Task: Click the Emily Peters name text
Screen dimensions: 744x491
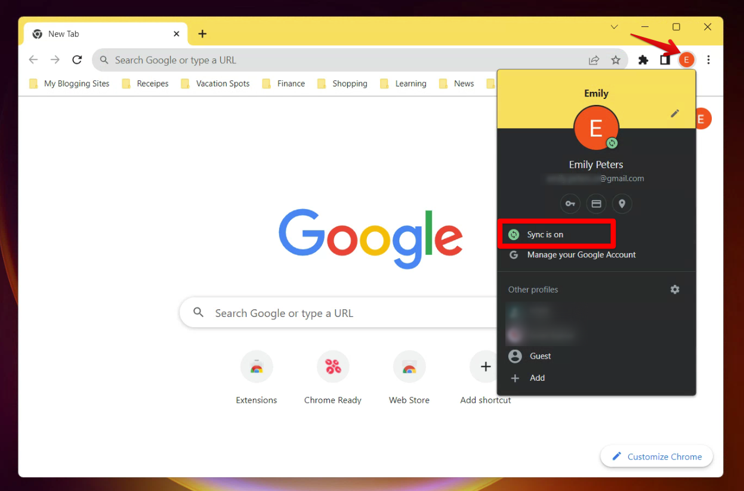Action: point(596,164)
